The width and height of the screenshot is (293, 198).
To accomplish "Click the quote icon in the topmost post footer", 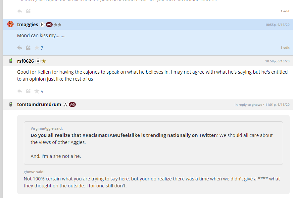I will (x=28, y=11).
